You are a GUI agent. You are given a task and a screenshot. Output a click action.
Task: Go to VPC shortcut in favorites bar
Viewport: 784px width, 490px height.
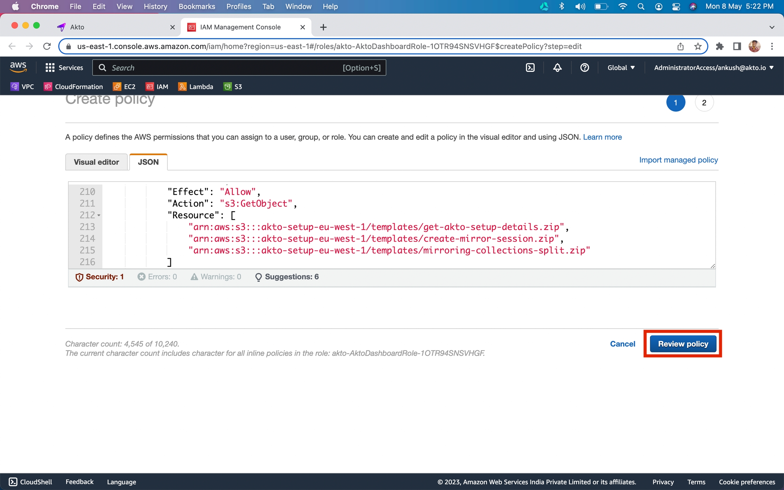(22, 87)
